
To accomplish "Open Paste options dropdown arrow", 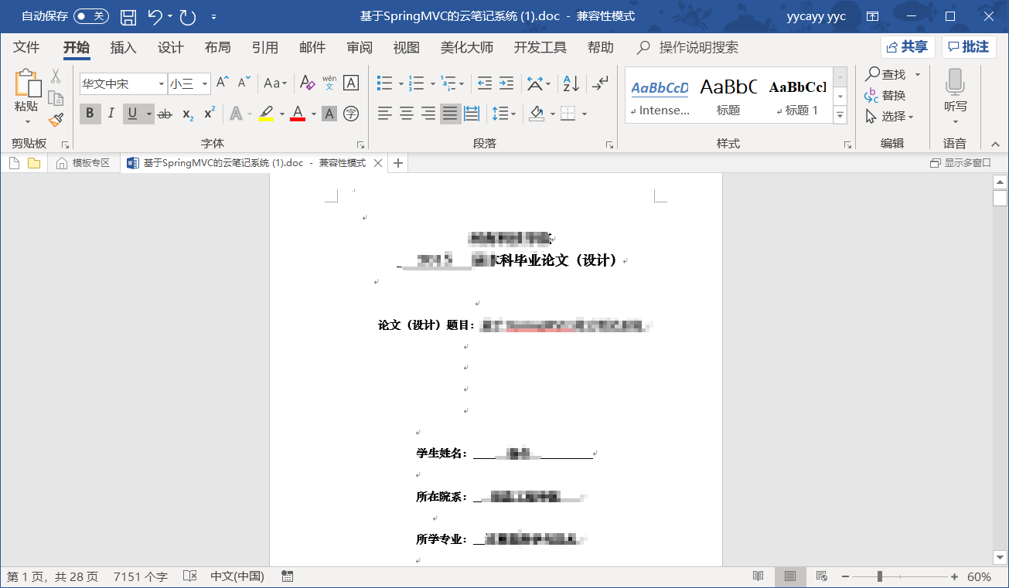I will tap(27, 122).
